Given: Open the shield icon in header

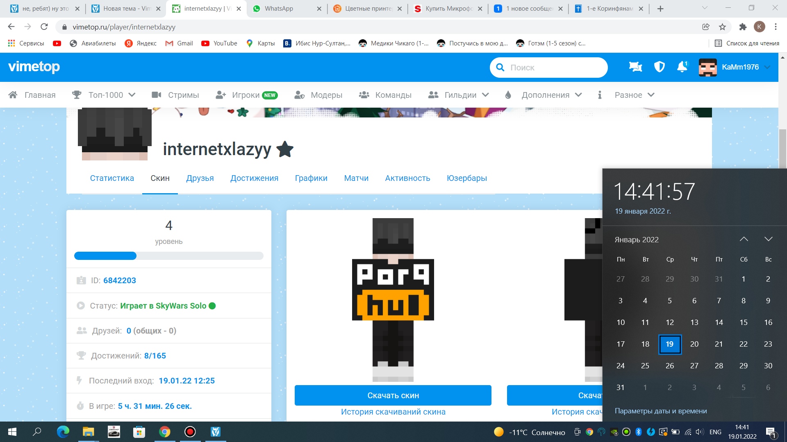Looking at the screenshot, I should pos(659,67).
